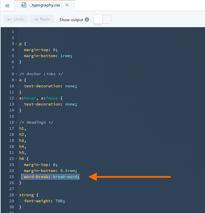Click the info icon beside Show output
The width and height of the screenshot is (205, 213).
click(87, 19)
